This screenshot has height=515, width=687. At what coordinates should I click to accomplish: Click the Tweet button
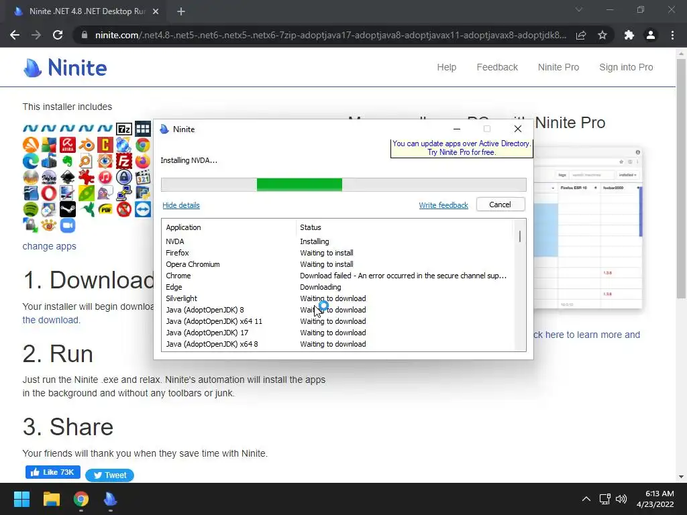coord(109,475)
